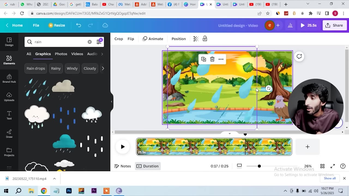Screen dimensions: 349x196
Task: Open the Projects panel
Action: coord(9,152)
